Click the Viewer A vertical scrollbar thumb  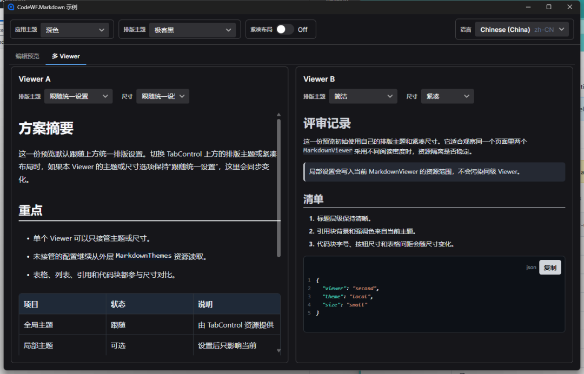pos(278,188)
